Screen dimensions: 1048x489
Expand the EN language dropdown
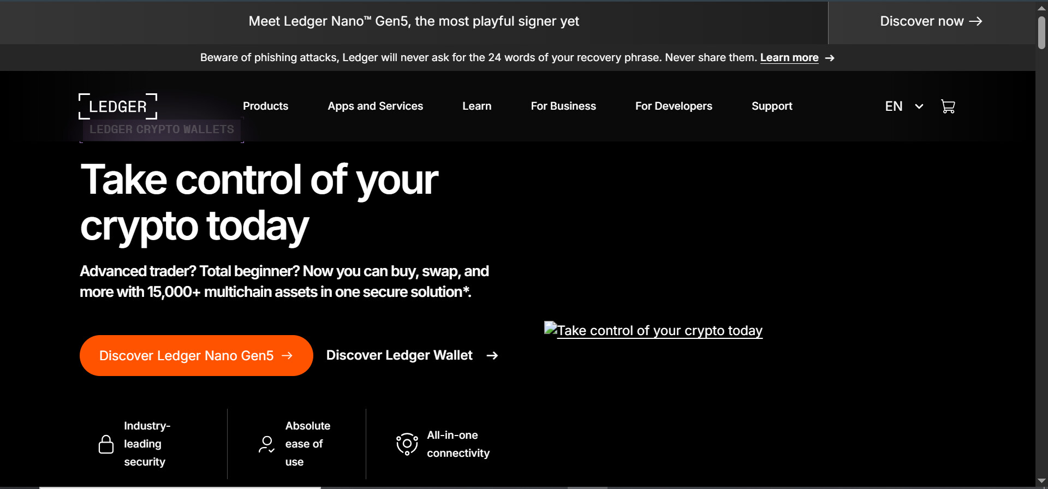[x=904, y=106]
